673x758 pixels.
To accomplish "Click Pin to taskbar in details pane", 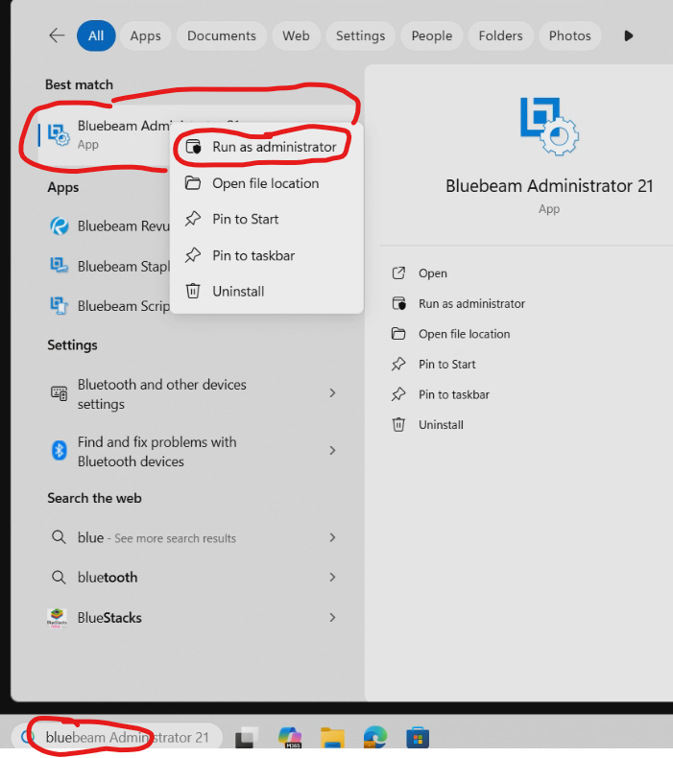I will (x=454, y=394).
